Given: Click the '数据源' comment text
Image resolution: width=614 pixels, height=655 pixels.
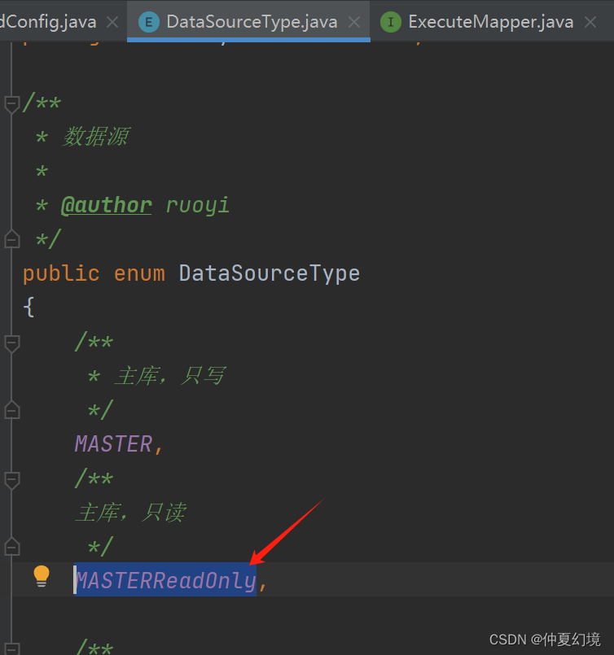Looking at the screenshot, I should pyautogui.click(x=95, y=137).
